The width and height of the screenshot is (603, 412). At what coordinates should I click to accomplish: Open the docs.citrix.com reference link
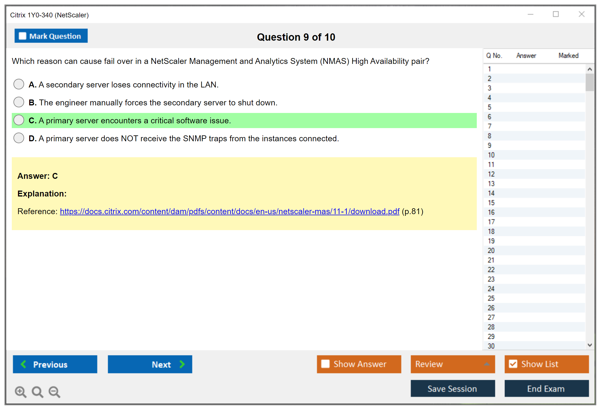pos(229,211)
